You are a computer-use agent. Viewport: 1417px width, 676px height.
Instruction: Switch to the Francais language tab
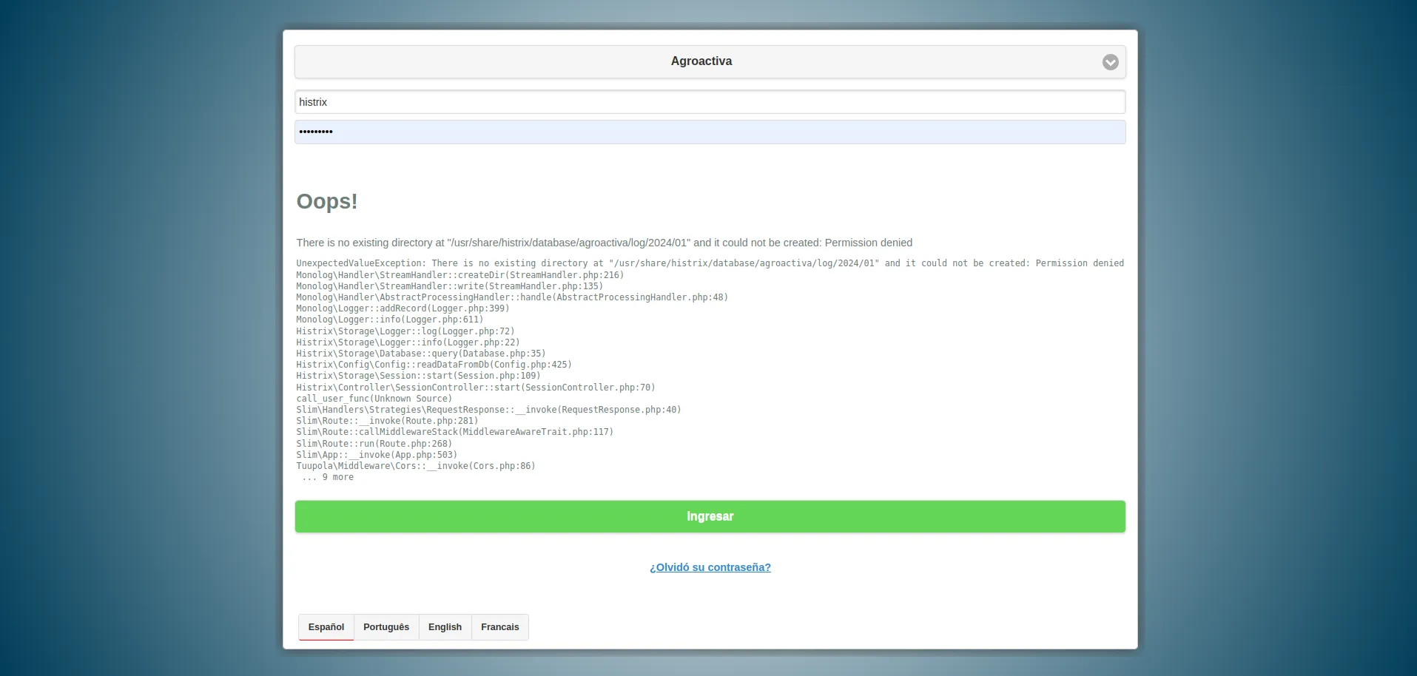(x=499, y=627)
